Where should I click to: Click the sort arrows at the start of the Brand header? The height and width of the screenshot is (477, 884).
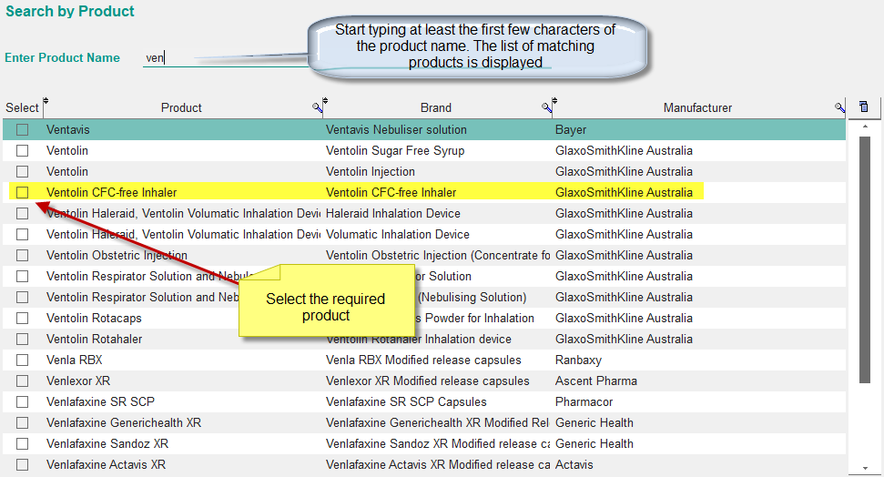[x=325, y=101]
